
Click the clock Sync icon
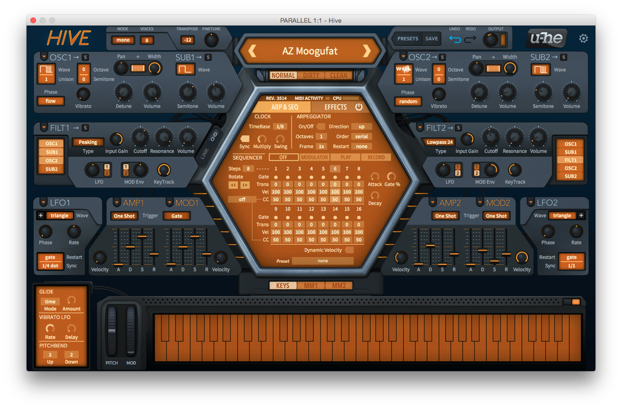coord(245,139)
